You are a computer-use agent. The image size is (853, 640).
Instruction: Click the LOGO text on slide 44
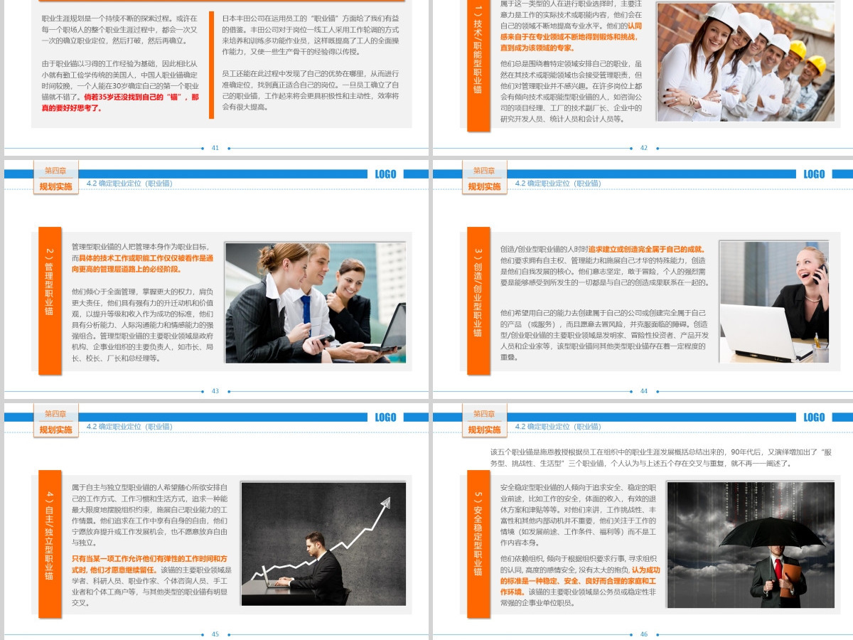tap(815, 174)
